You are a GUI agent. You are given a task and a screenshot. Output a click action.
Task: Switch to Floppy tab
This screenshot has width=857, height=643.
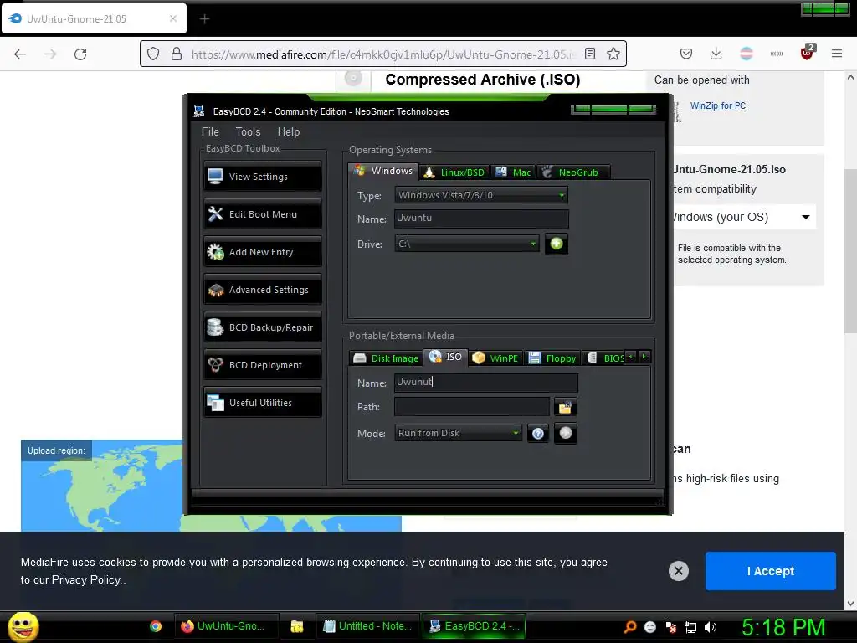552,358
